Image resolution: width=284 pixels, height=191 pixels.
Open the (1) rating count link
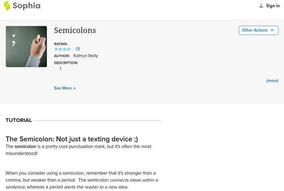click(x=78, y=49)
